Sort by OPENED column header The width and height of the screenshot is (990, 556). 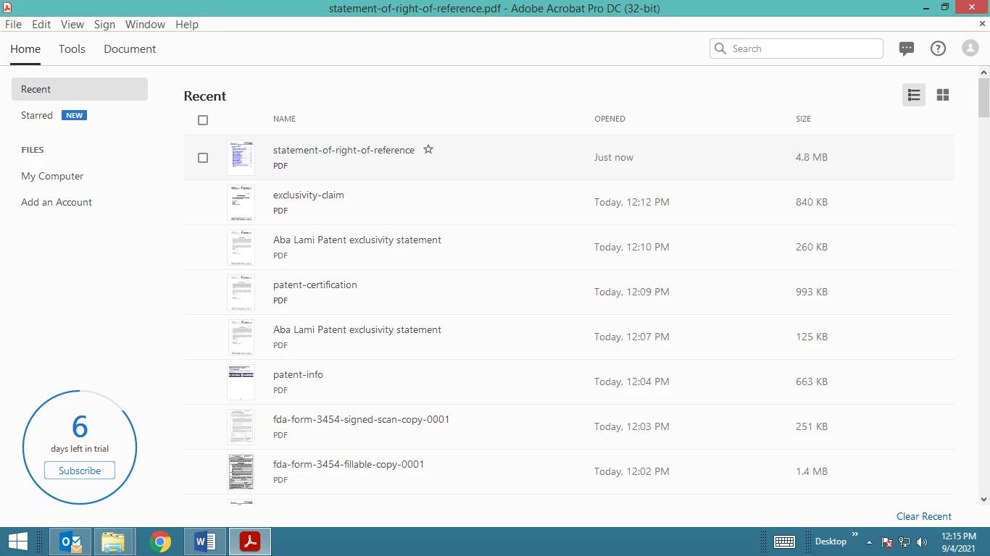[610, 119]
